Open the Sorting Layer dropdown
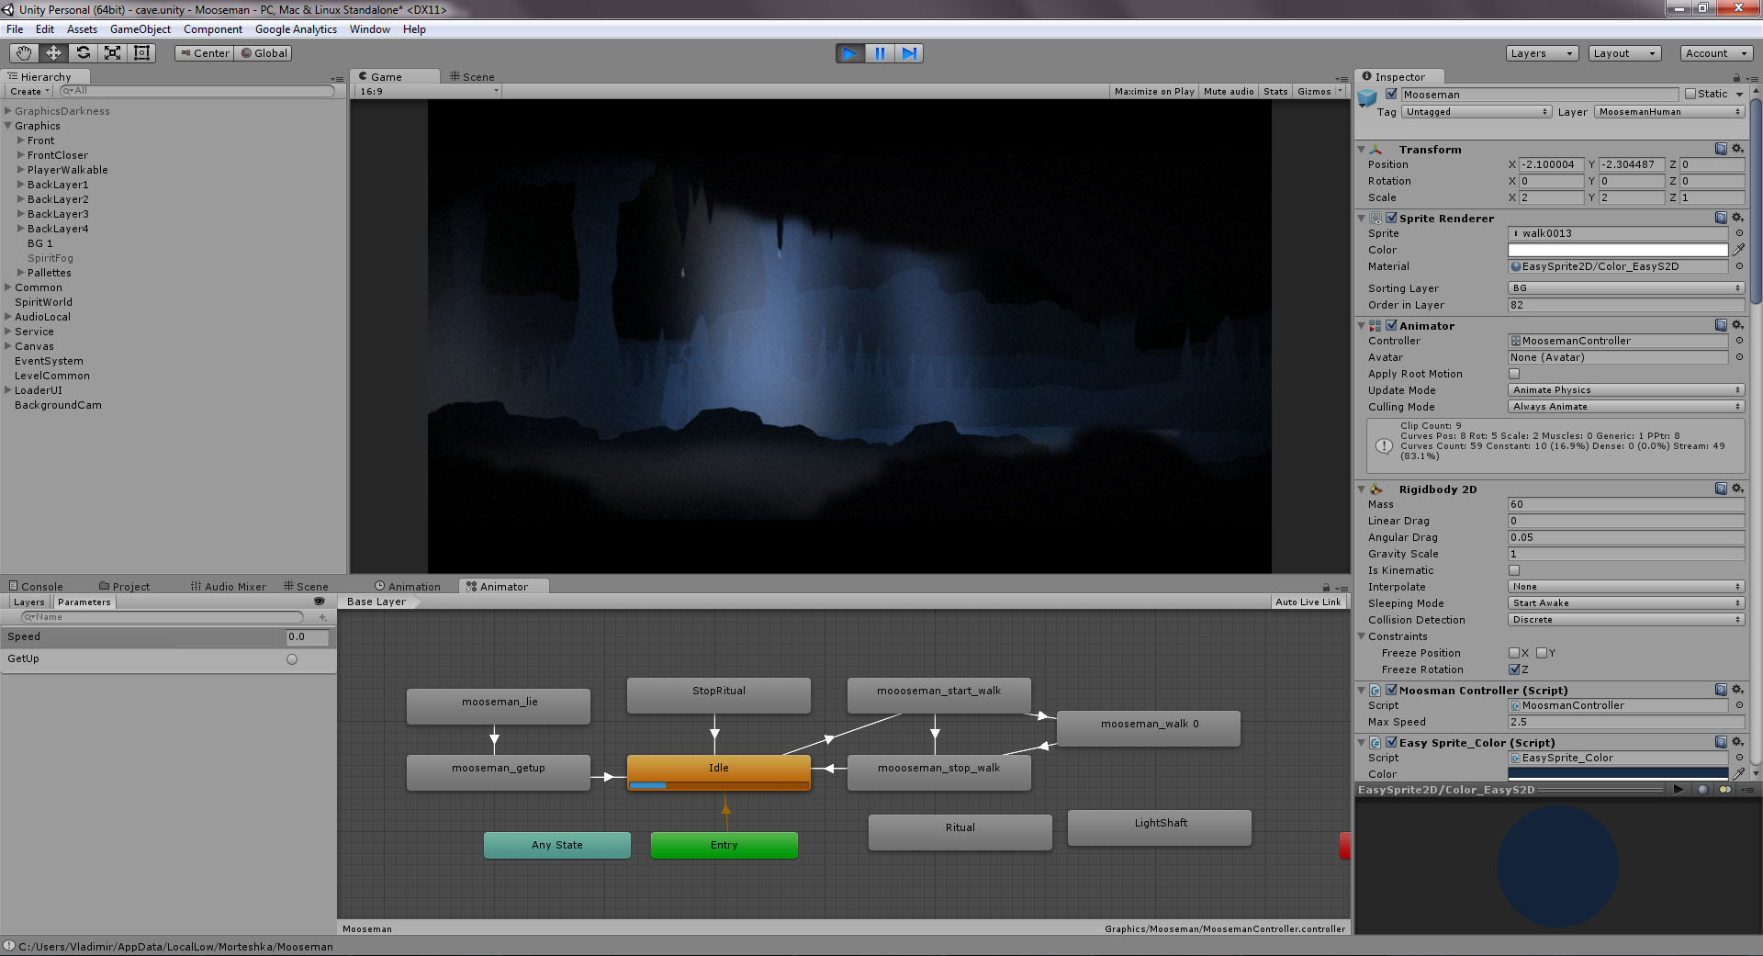 (1625, 288)
